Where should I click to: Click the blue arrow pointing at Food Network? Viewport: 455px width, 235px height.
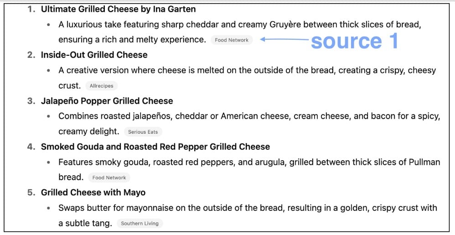coord(284,40)
